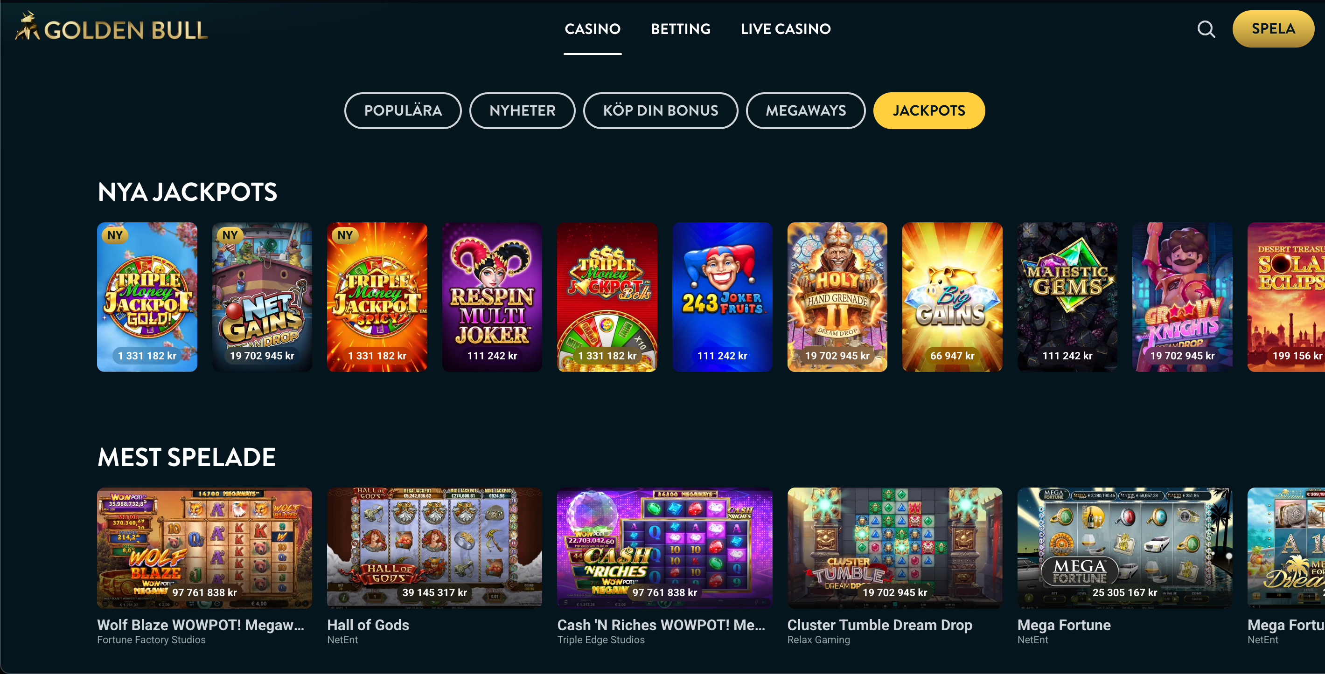This screenshot has height=674, width=1325.
Task: Click the SPELA button
Action: point(1273,29)
